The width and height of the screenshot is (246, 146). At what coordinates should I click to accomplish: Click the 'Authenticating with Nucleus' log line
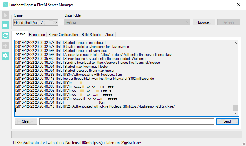point(68,75)
